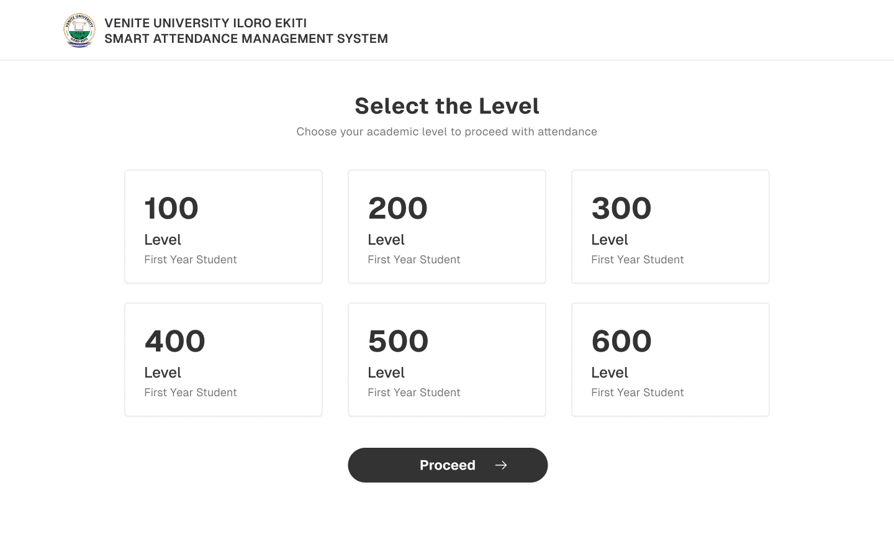894x549 pixels.
Task: Click the large 400 number
Action: coord(175,341)
